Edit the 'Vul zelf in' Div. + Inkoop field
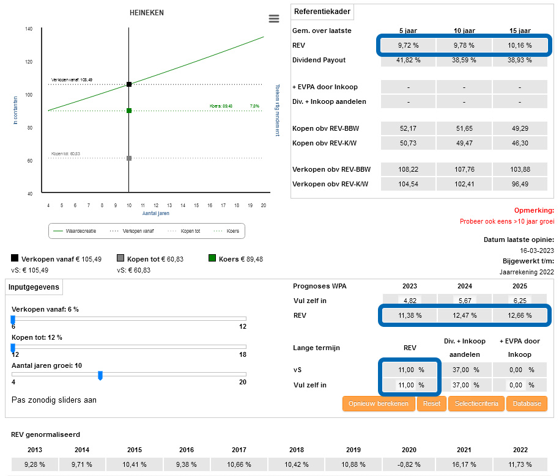Screen dimensions: 559x476 click(x=461, y=385)
